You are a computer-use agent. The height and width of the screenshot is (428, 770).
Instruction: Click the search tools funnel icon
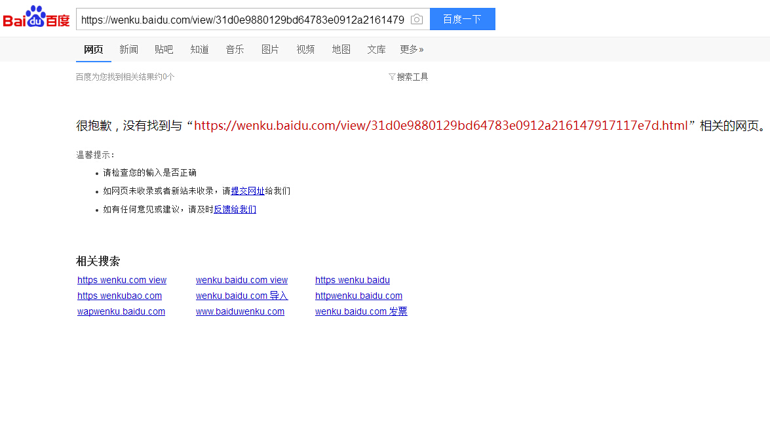click(x=391, y=77)
